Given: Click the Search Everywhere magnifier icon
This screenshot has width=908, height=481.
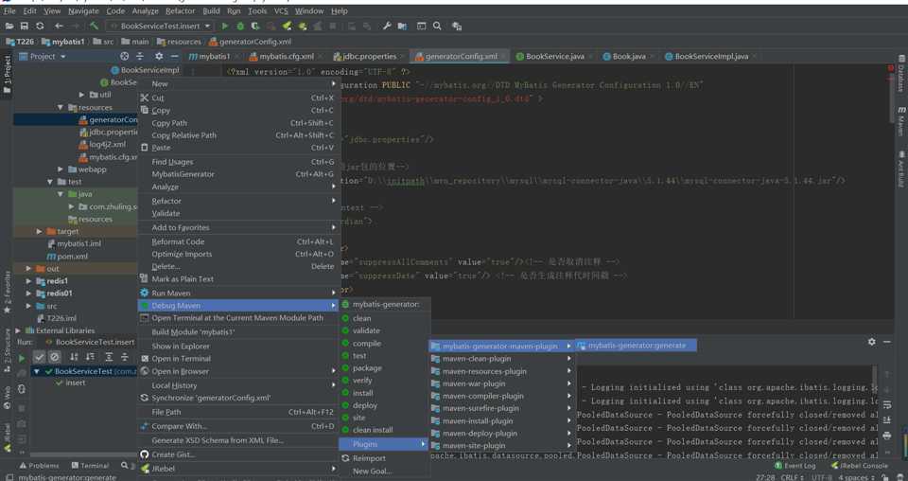Looking at the screenshot, I should pos(437,27).
